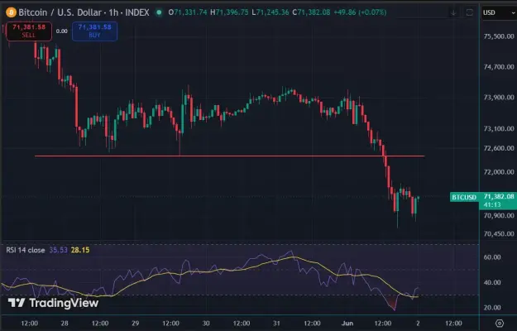Click the 0.00 spread value
Viewport: 517px width, 331px height.
(x=62, y=31)
